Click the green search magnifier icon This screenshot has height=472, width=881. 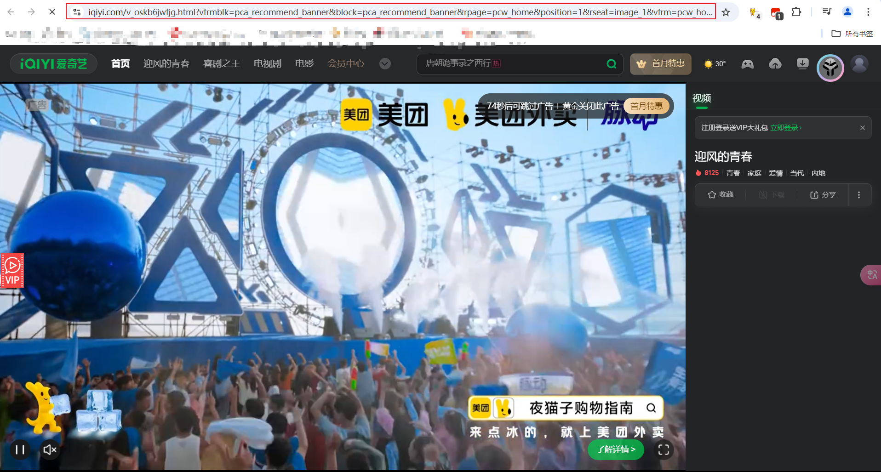(611, 64)
